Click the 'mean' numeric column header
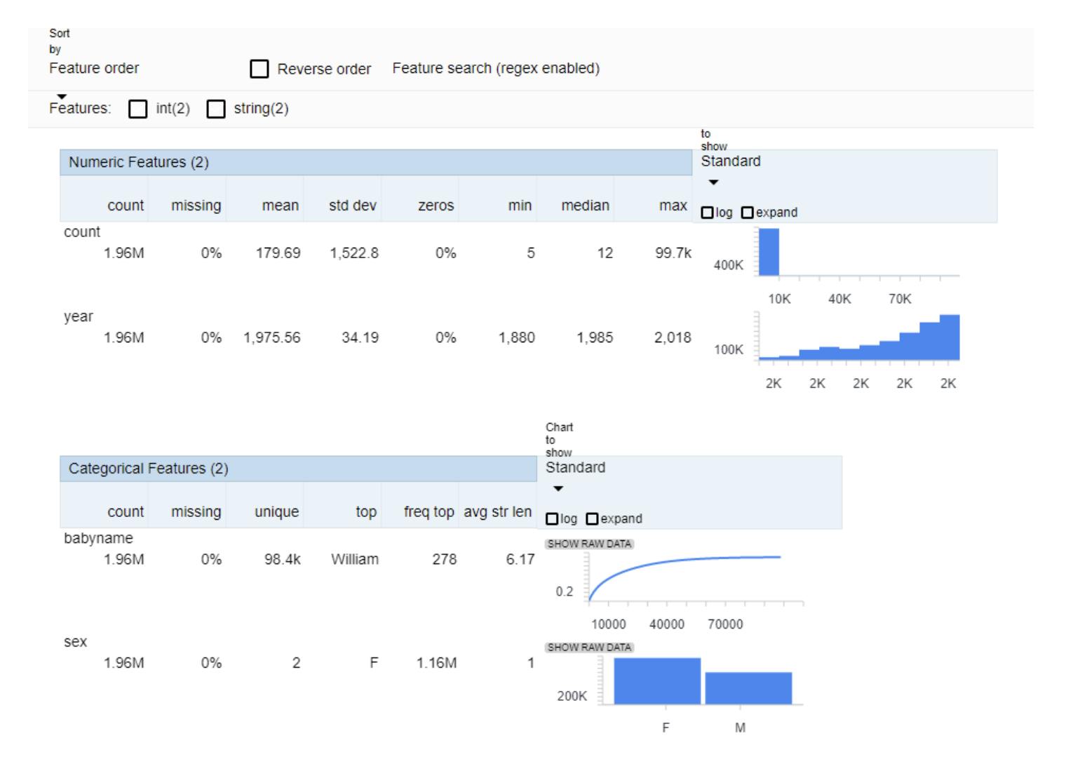This screenshot has height=759, width=1066. click(x=281, y=206)
